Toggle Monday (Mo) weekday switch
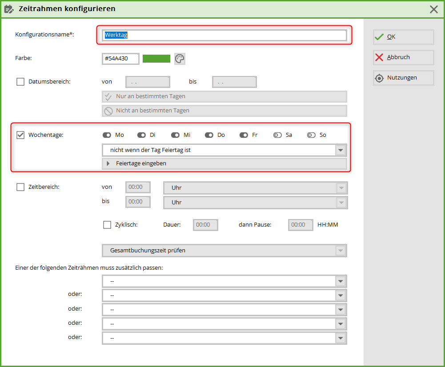The width and height of the screenshot is (445, 367). pos(107,135)
